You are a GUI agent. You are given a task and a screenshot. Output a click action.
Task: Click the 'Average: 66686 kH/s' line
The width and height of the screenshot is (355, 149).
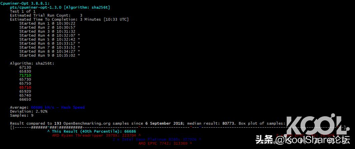[47, 107]
